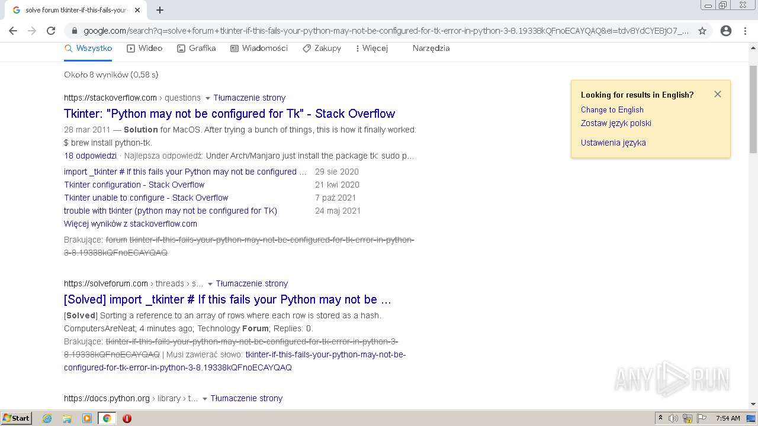The width and height of the screenshot is (758, 426).
Task: Require the tkinter-if-this-fails term link
Action: [235, 361]
